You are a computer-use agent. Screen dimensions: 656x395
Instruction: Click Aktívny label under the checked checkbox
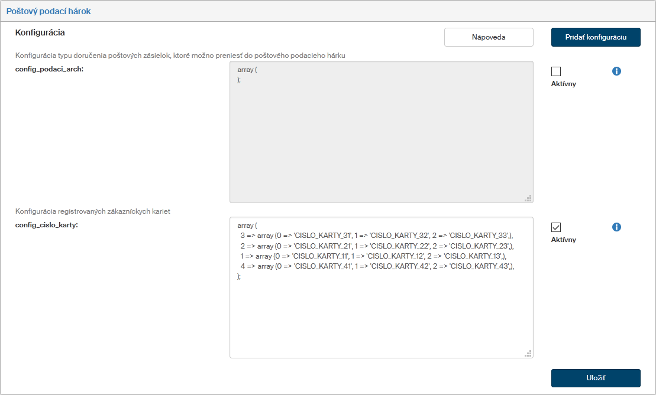pos(563,240)
